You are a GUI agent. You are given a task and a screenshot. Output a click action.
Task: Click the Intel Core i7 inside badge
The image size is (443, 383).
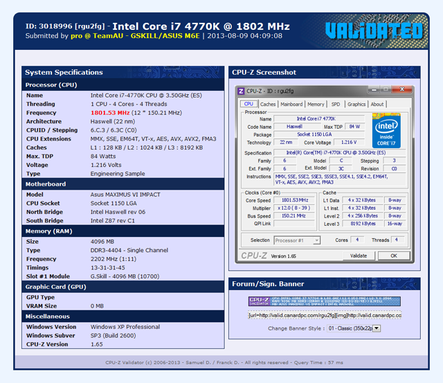click(386, 130)
